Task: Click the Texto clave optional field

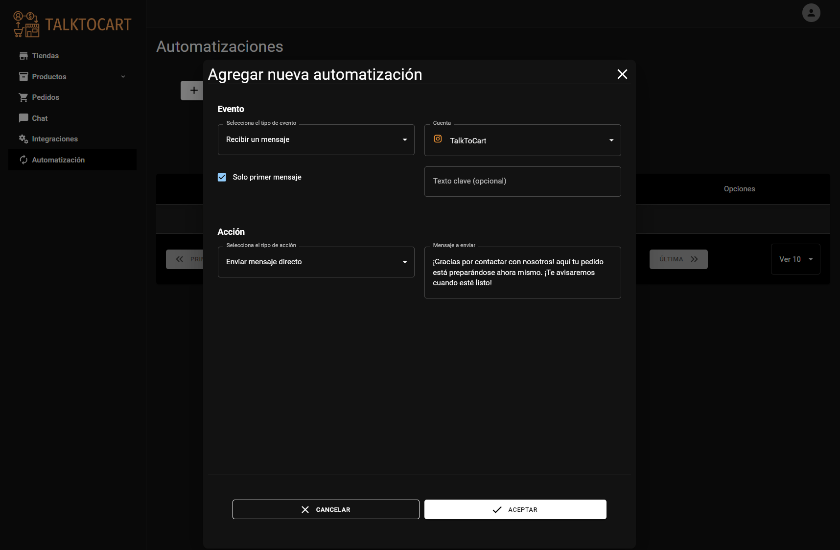Action: pyautogui.click(x=522, y=181)
